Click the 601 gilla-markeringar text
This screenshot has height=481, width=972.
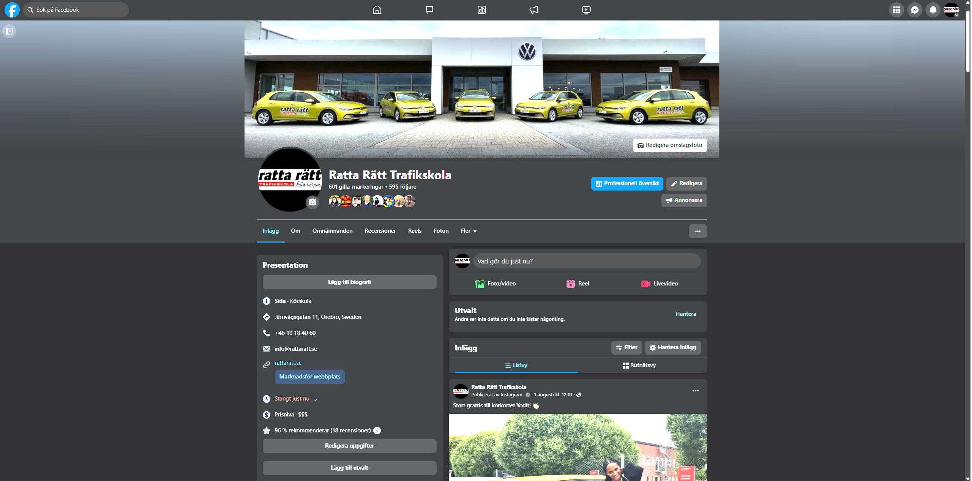(x=356, y=187)
